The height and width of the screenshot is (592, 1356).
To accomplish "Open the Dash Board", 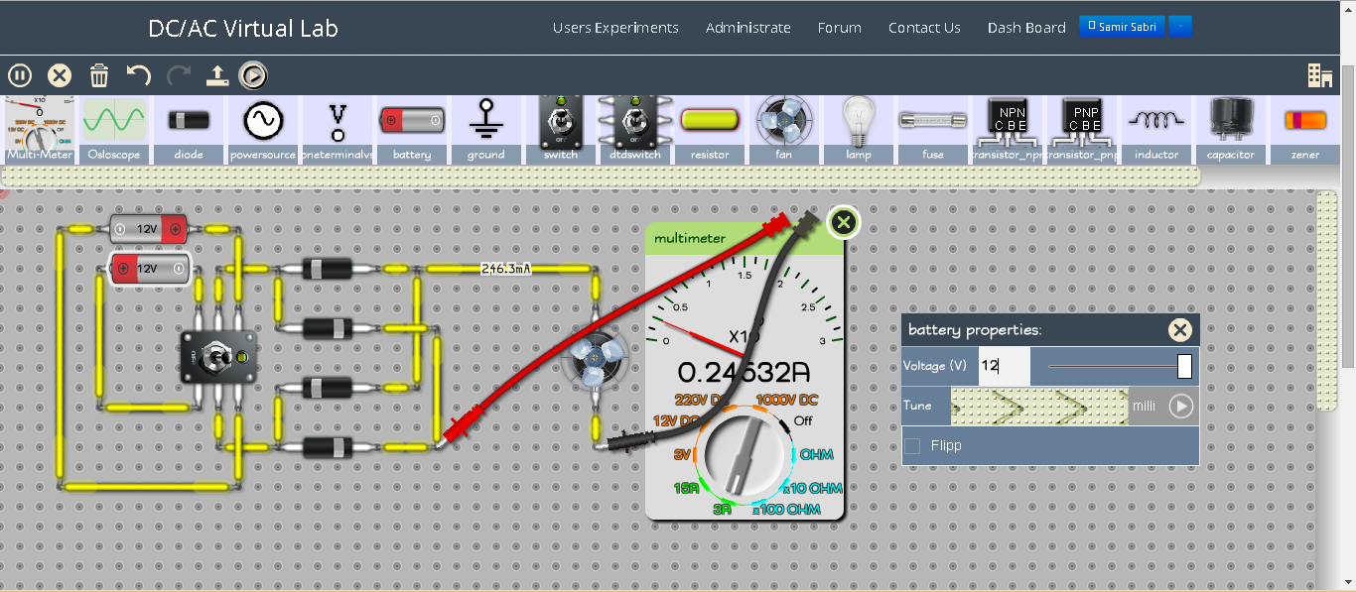I will tap(1026, 28).
